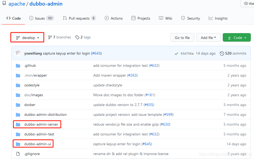Open the docker folder
Image resolution: width=254 pixels, height=159 pixels.
[30, 105]
